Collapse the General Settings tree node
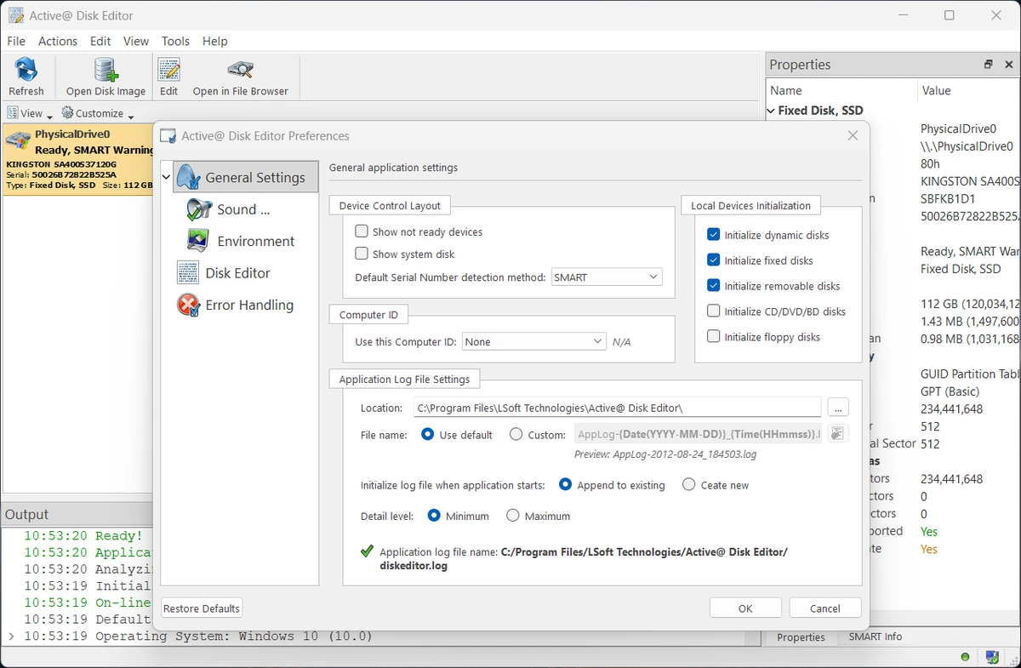The width and height of the screenshot is (1021, 668). click(167, 178)
